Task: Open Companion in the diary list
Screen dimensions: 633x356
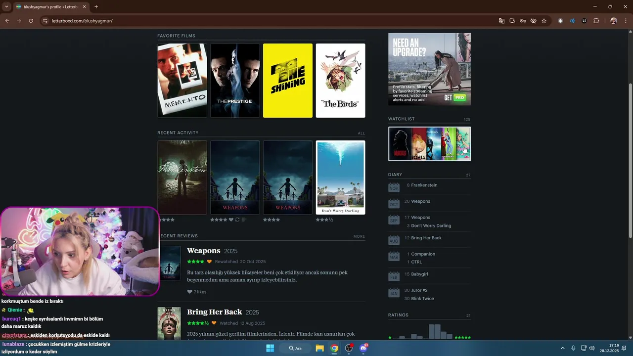Action: pyautogui.click(x=423, y=254)
